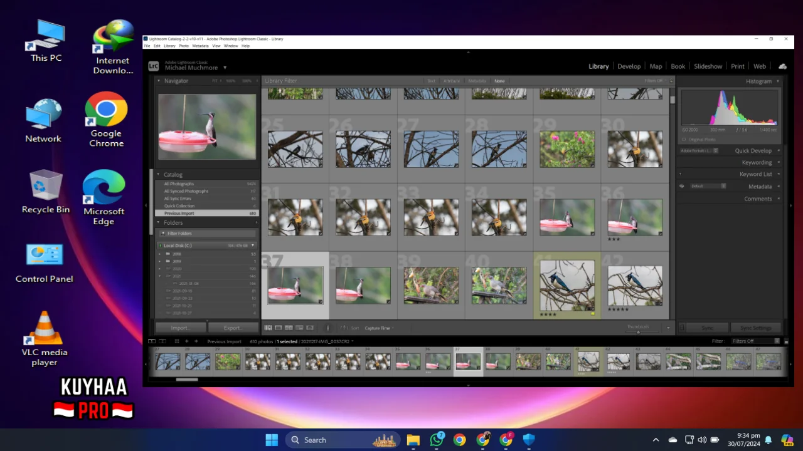Click the filmstrip grid shortcut icon
The width and height of the screenshot is (803, 451).
coord(177,341)
